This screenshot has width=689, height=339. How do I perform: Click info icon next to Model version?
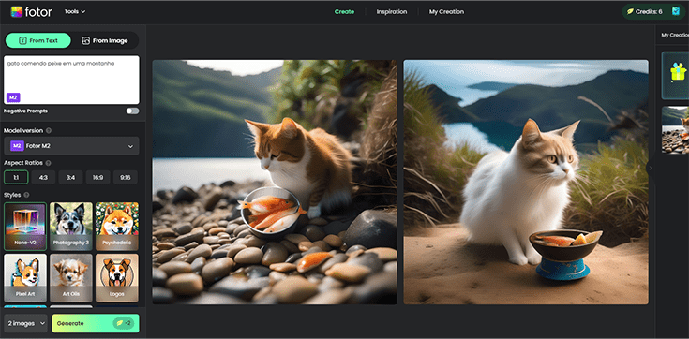[49, 131]
